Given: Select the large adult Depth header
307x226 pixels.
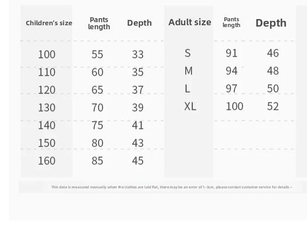Looking at the screenshot, I should click(x=271, y=23).
